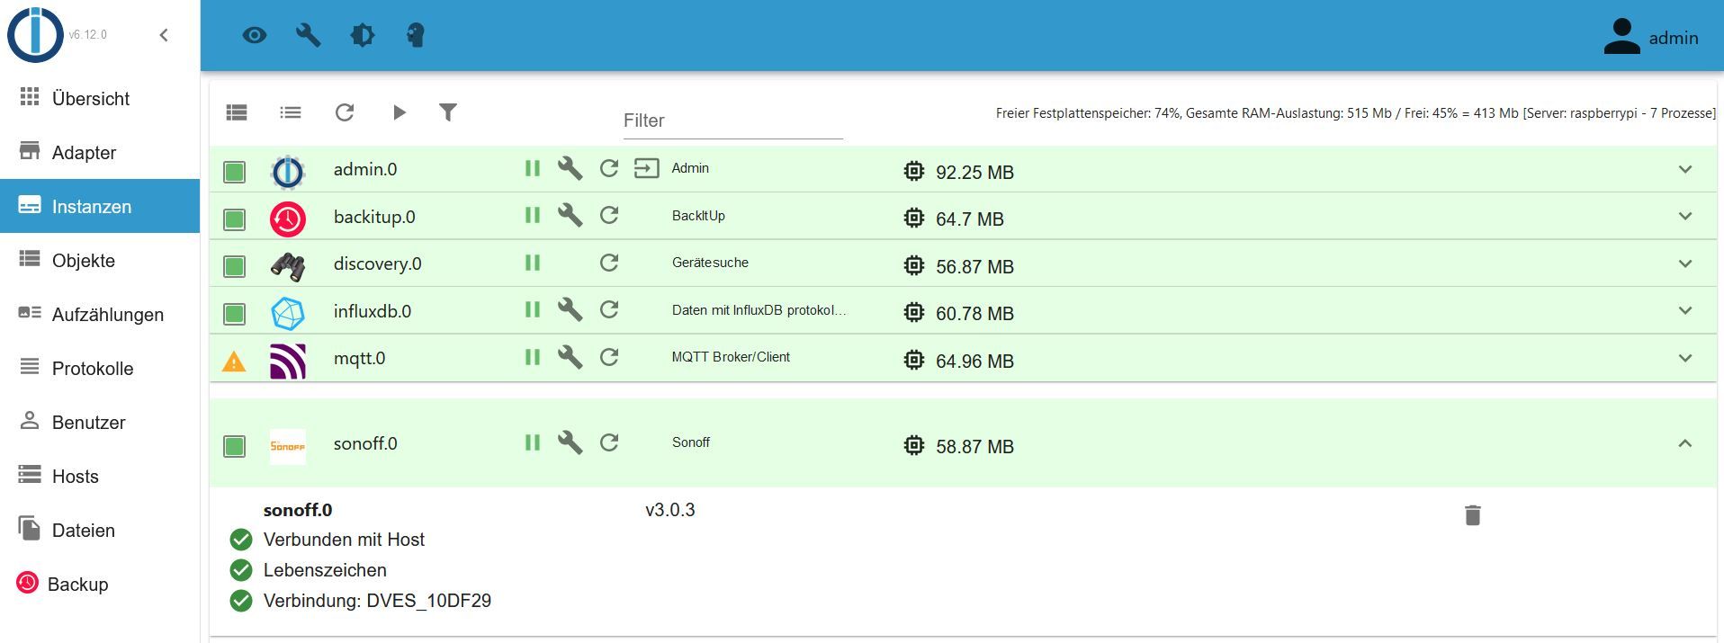Pause the admin.0 instance
1724x643 pixels.
[533, 168]
